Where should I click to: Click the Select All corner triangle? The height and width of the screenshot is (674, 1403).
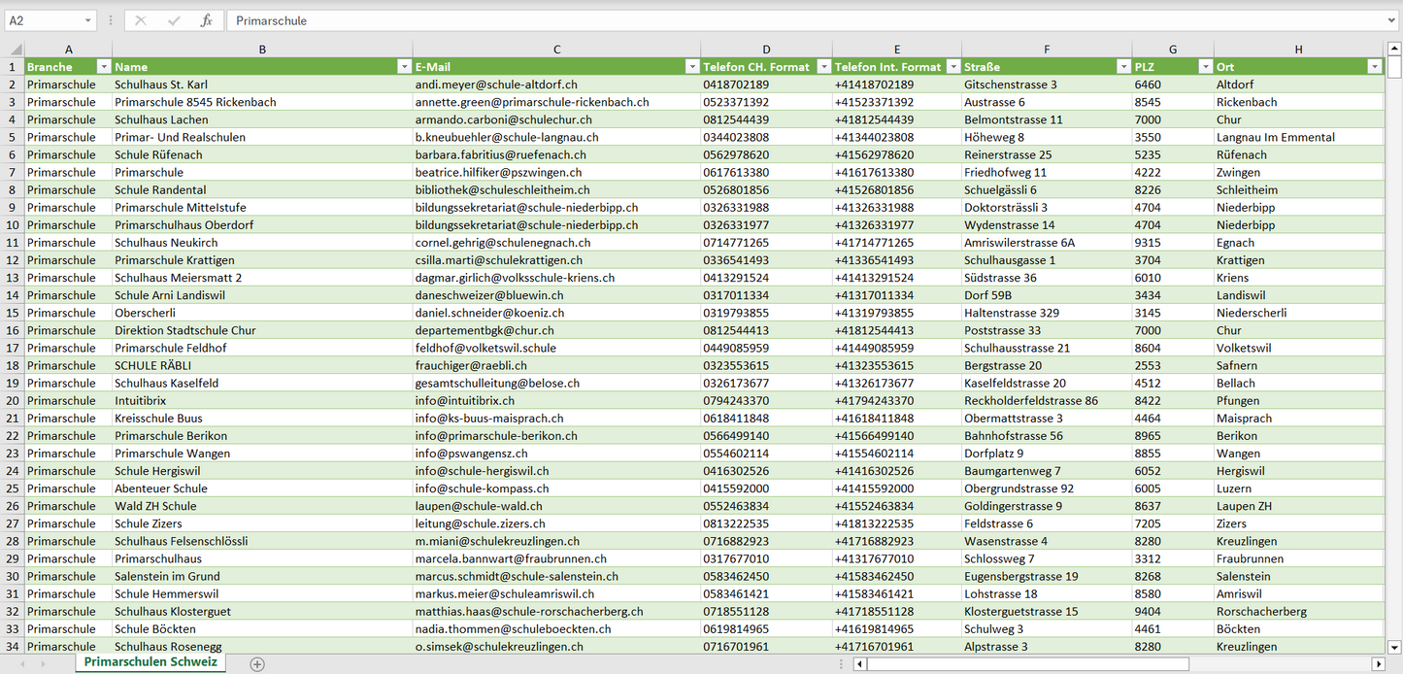click(x=16, y=49)
